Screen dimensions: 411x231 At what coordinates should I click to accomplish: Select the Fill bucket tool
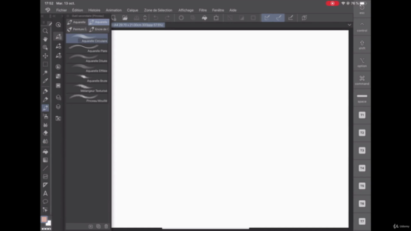pyautogui.click(x=46, y=151)
